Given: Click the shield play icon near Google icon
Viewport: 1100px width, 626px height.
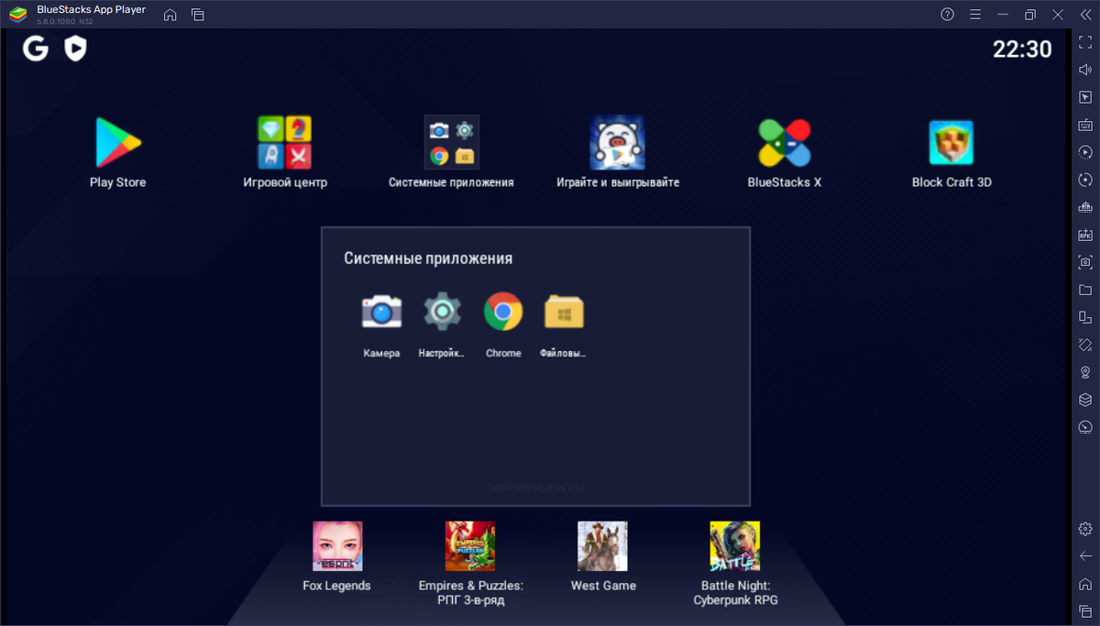Looking at the screenshot, I should click(x=75, y=49).
